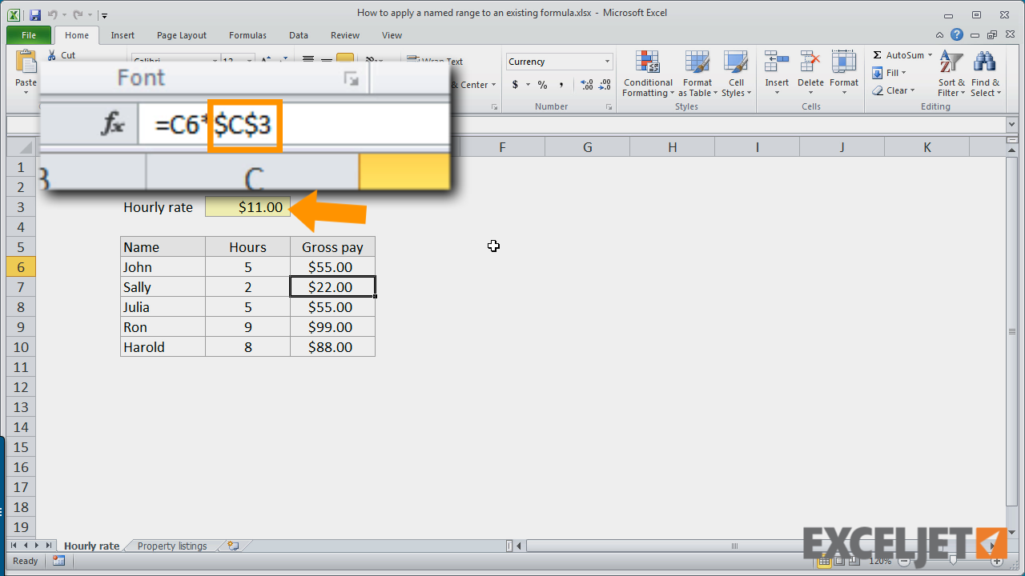Screen dimensions: 1025x576
Task: Open the File menu
Action: click(x=28, y=35)
